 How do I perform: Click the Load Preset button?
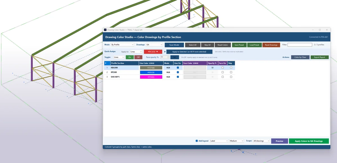(254, 45)
